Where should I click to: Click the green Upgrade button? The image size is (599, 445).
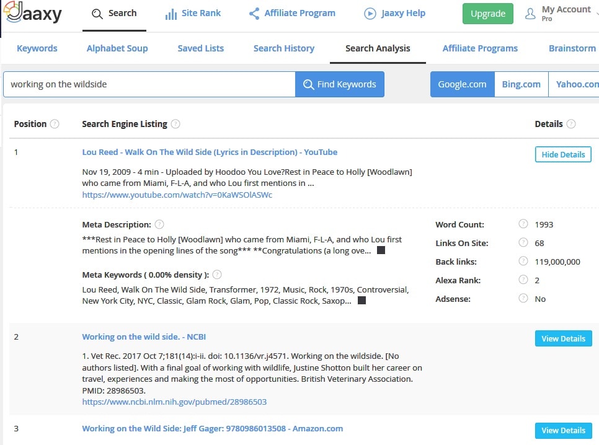[x=488, y=14]
